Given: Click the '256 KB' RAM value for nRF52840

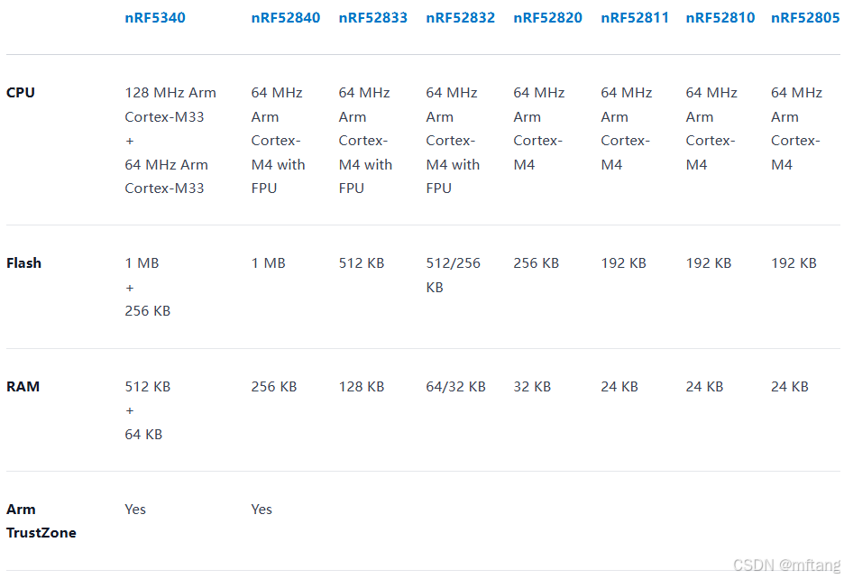Looking at the screenshot, I should 273,386.
